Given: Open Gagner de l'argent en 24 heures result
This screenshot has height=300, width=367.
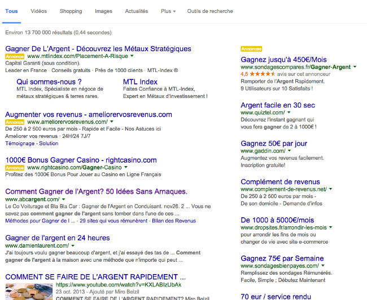Looking at the screenshot, I should tap(58, 238).
